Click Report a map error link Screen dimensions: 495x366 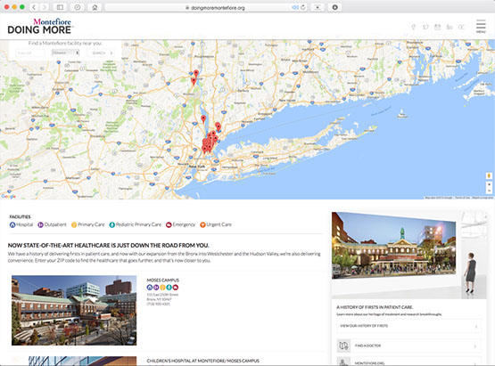[x=483, y=198]
